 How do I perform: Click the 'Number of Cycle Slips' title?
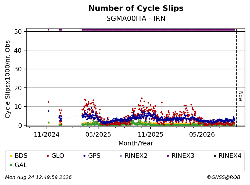136,8
